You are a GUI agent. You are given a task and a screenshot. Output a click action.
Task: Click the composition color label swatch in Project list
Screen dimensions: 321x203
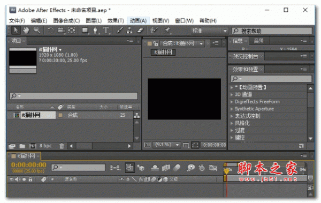click(60, 115)
